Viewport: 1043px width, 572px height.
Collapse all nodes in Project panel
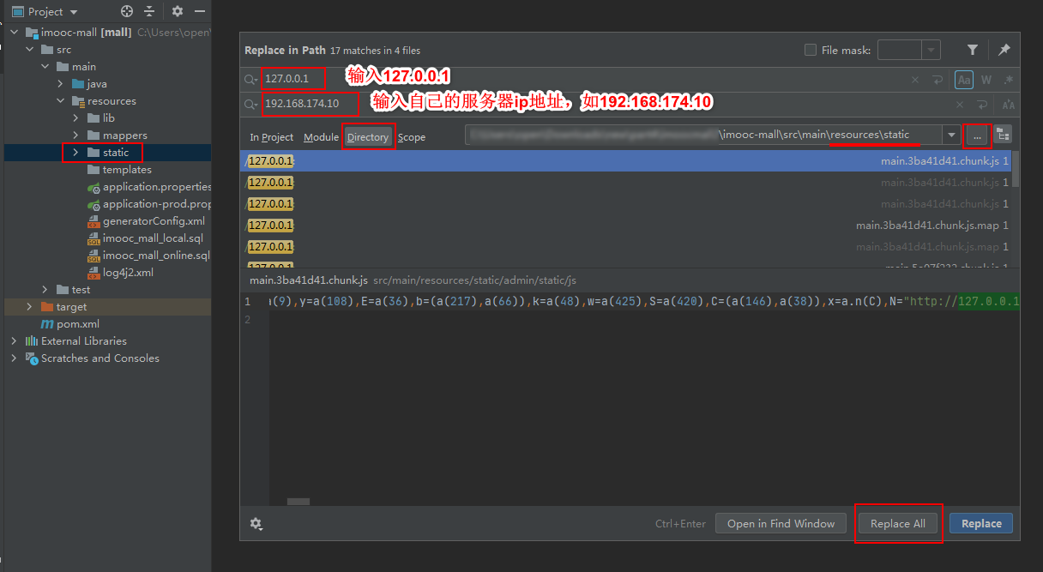149,11
